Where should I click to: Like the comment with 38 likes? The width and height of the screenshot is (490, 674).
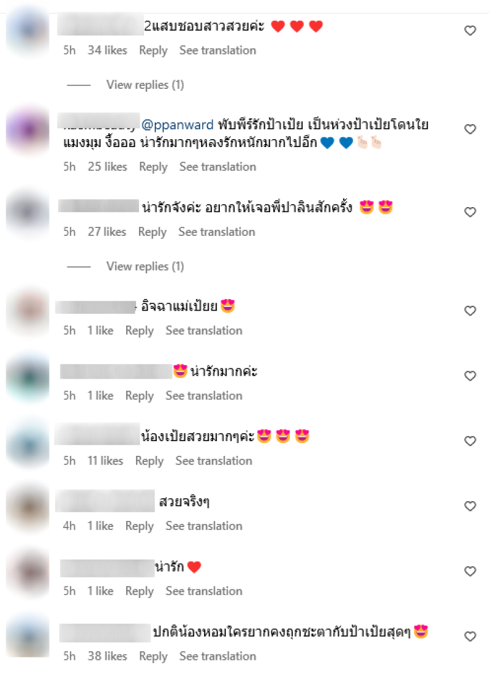(x=470, y=636)
